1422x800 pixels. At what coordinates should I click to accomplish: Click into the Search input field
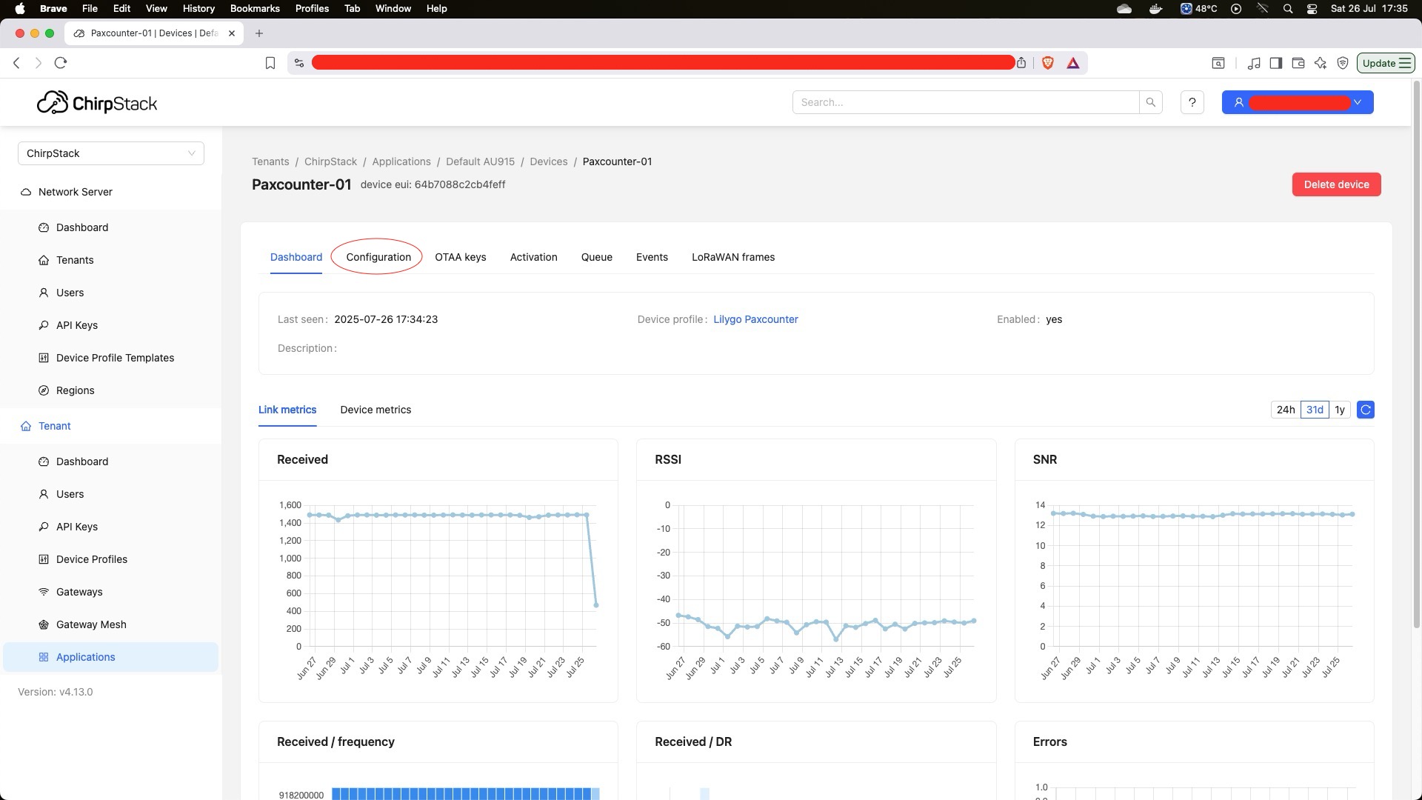[965, 102]
